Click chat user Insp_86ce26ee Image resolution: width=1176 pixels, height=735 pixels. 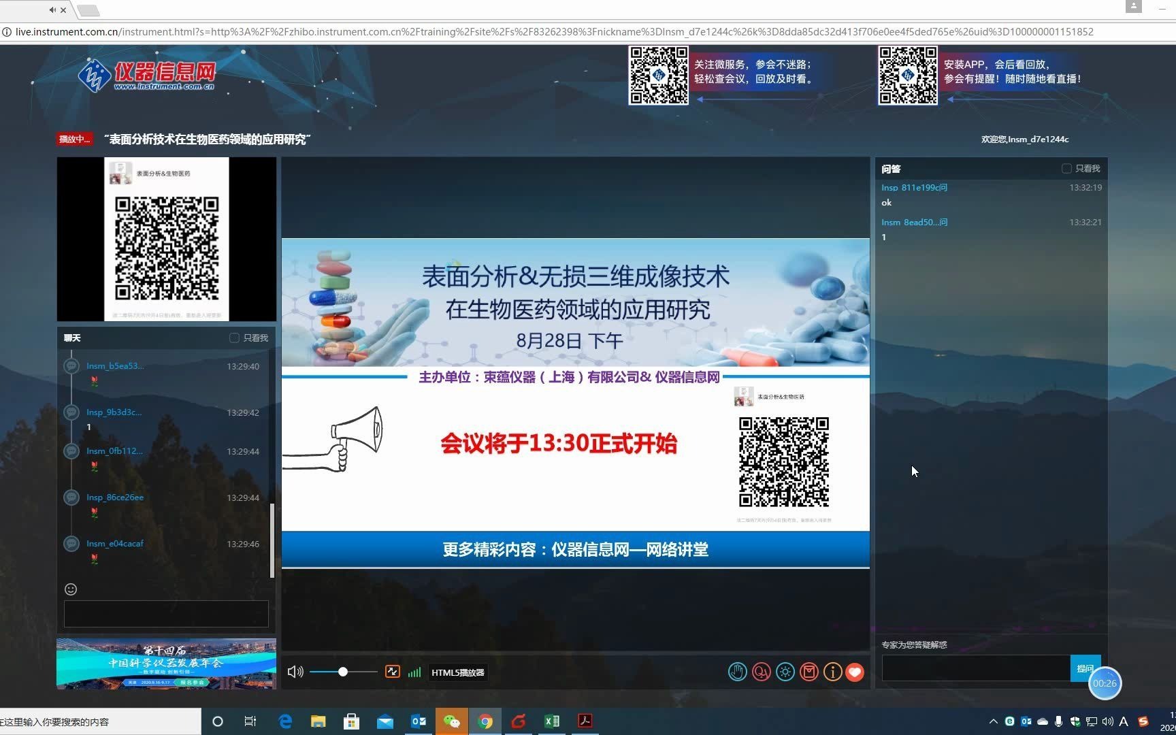pyautogui.click(x=115, y=497)
